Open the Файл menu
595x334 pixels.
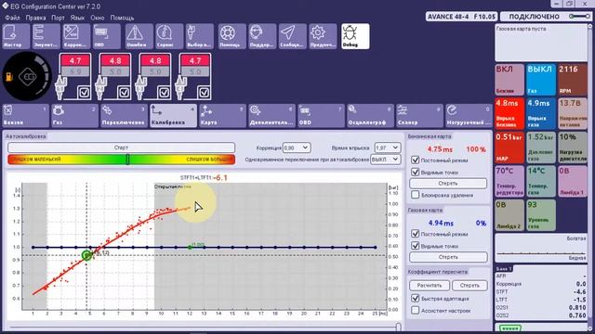(12, 18)
